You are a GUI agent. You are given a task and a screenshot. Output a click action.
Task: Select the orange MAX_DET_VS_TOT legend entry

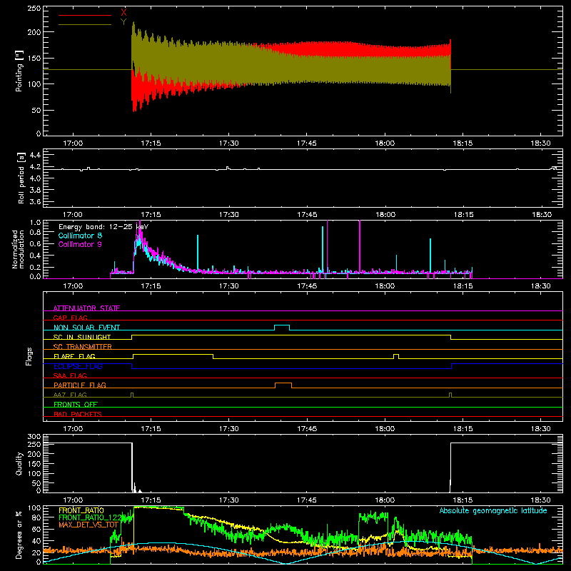89,525
